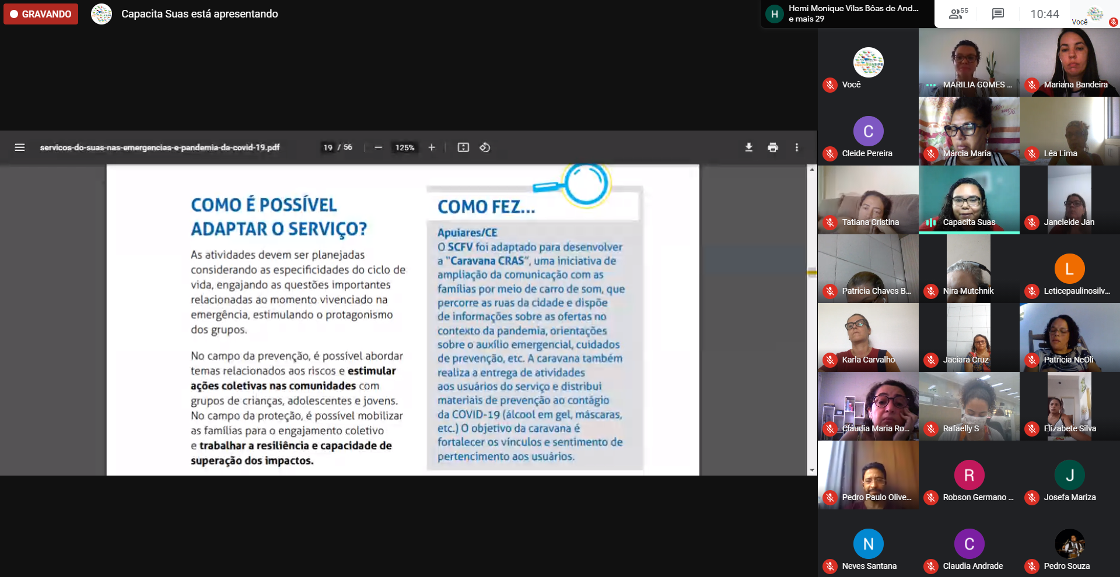Click the PDF page number field
This screenshot has width=1120, height=577.
coord(328,147)
